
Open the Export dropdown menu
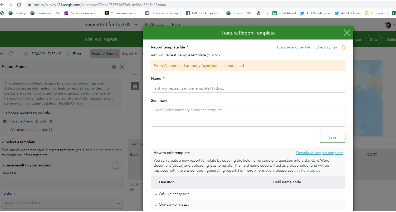(129, 53)
